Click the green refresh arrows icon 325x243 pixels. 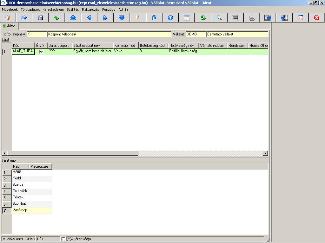203,18
